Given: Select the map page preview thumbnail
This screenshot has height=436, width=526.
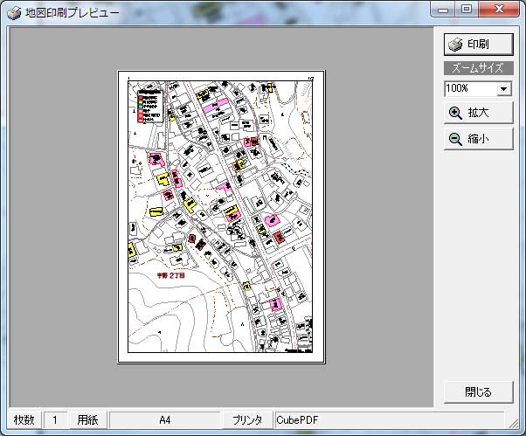Looking at the screenshot, I should 221,217.
